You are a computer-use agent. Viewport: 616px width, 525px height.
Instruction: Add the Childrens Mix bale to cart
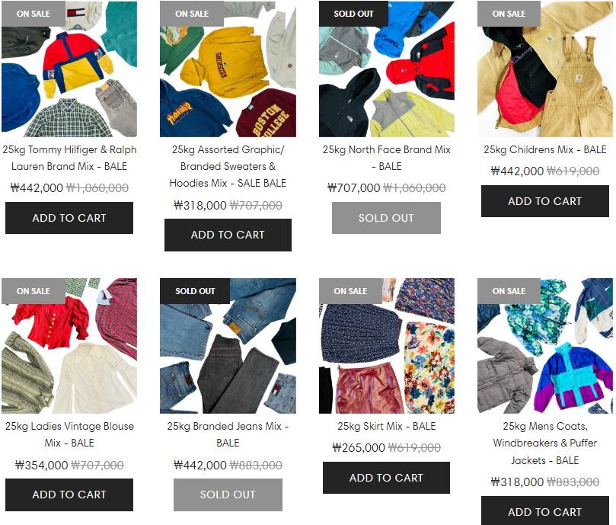click(x=545, y=201)
